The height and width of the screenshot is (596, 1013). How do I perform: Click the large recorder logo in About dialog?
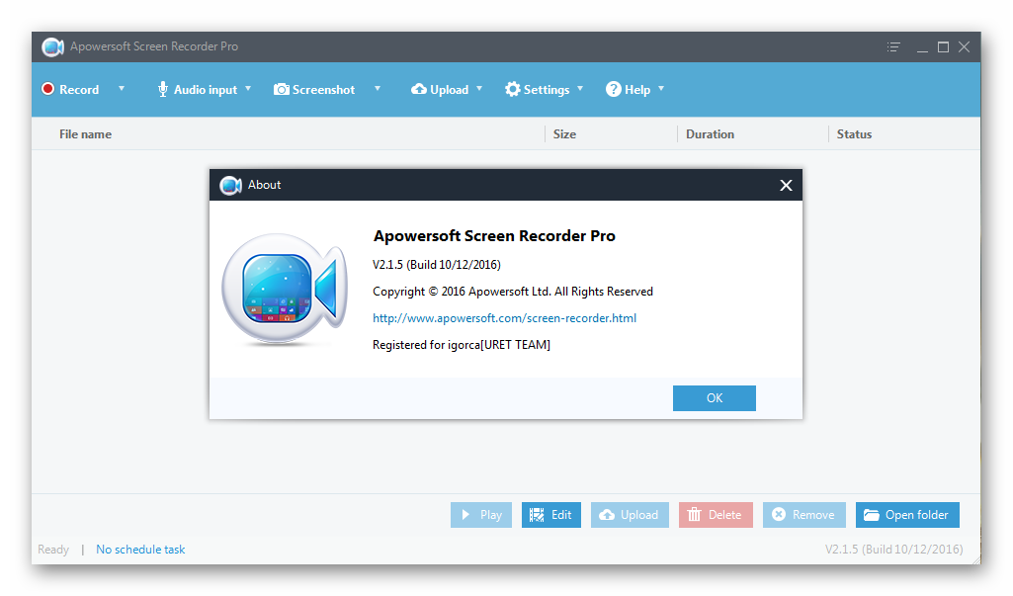[x=285, y=289]
